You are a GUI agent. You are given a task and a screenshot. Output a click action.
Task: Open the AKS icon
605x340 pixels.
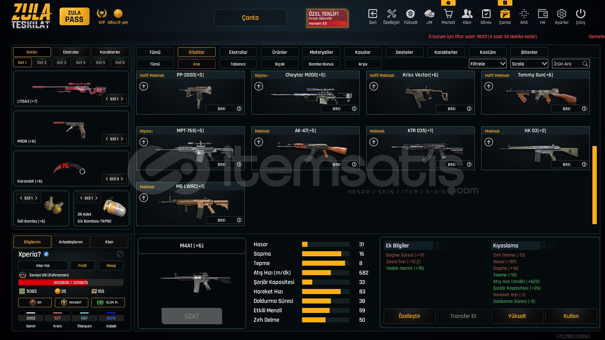tap(524, 14)
